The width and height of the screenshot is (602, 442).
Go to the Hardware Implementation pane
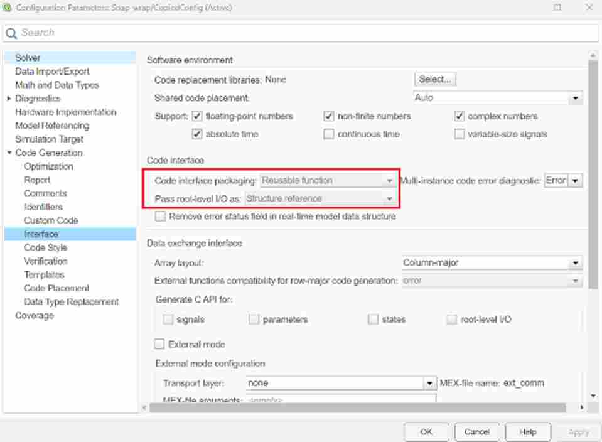(x=65, y=112)
